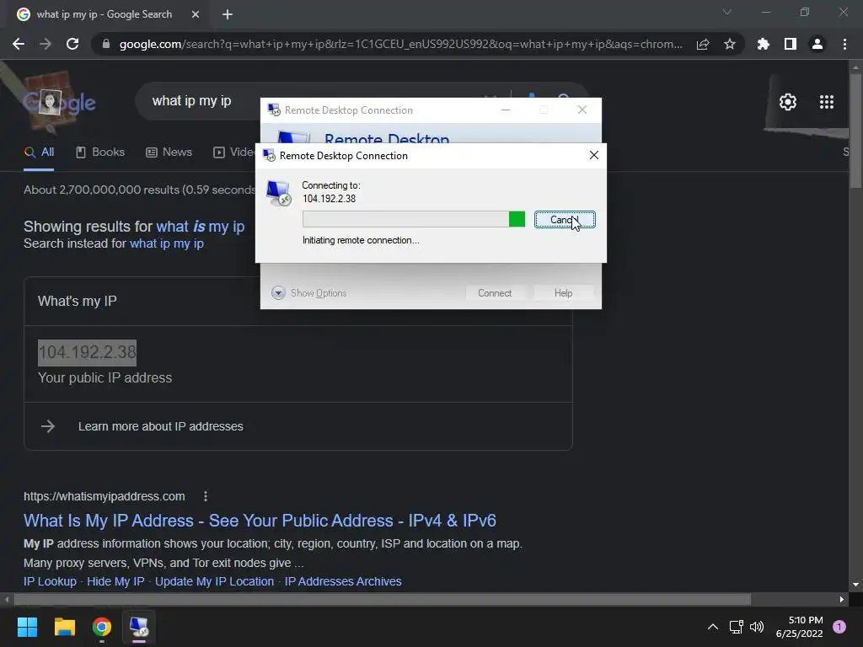Go forward in Chrome history
Screen dimensions: 863x647
pyautogui.click(x=46, y=44)
